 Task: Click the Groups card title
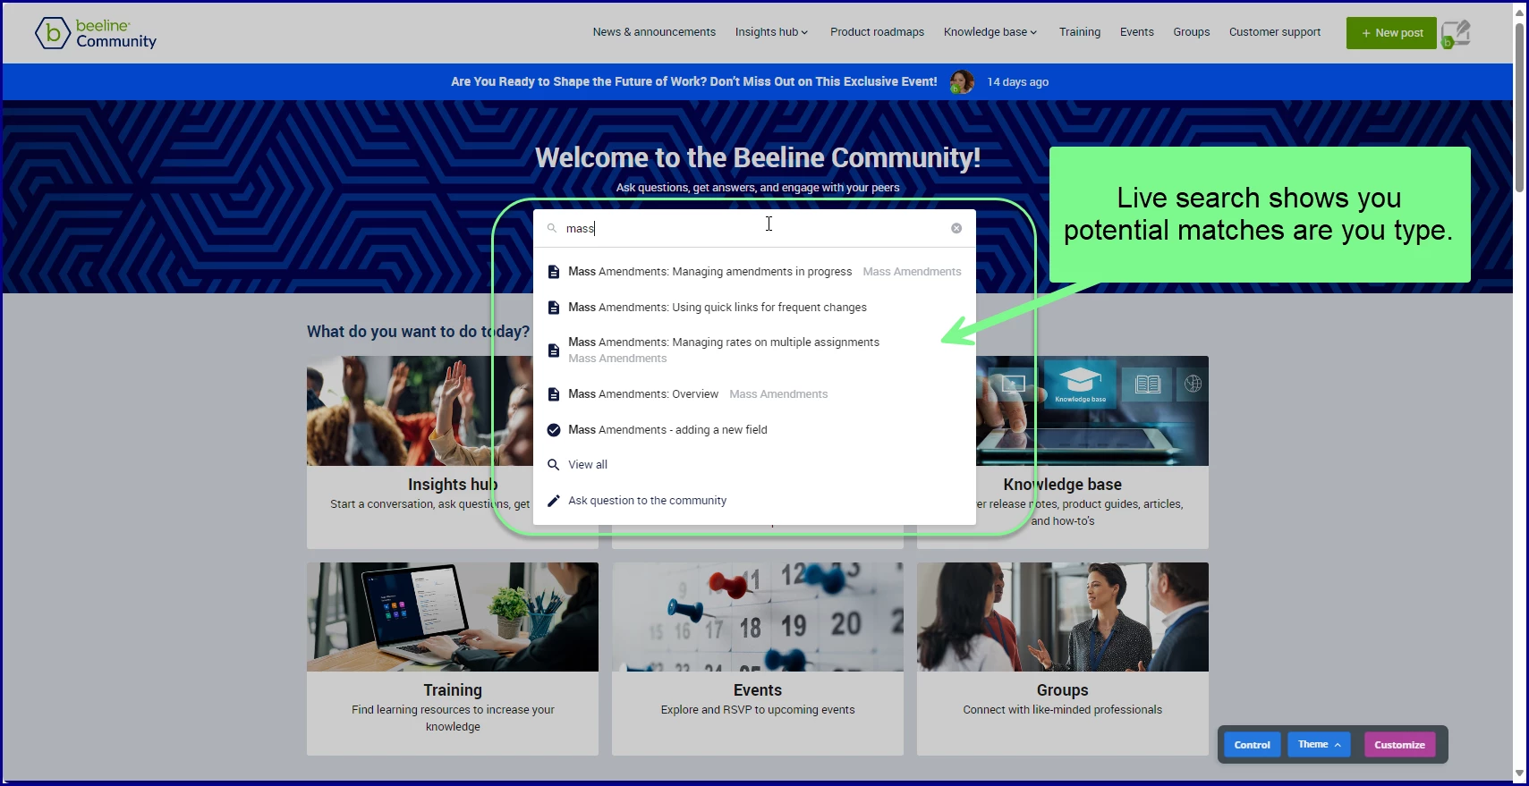coord(1063,690)
